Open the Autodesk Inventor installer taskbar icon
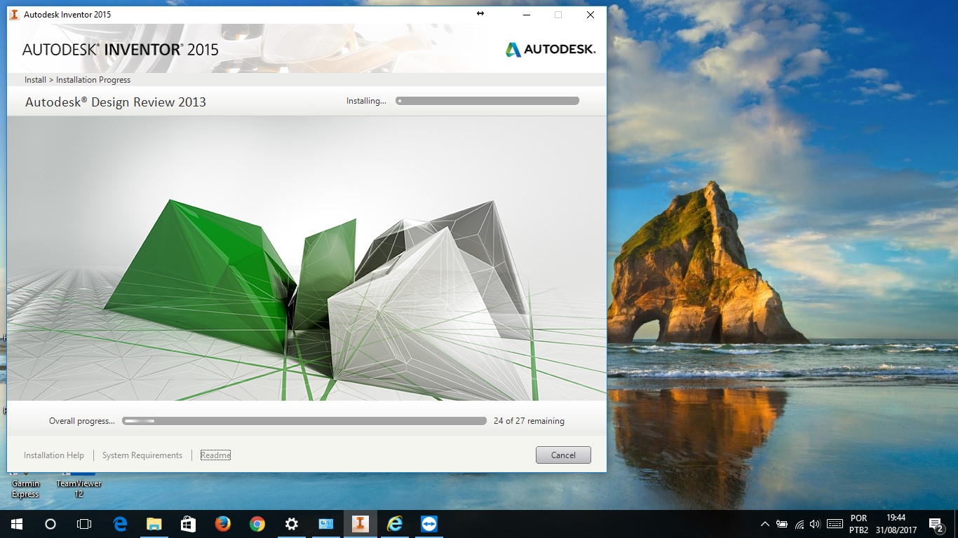This screenshot has width=958, height=538. click(x=360, y=523)
